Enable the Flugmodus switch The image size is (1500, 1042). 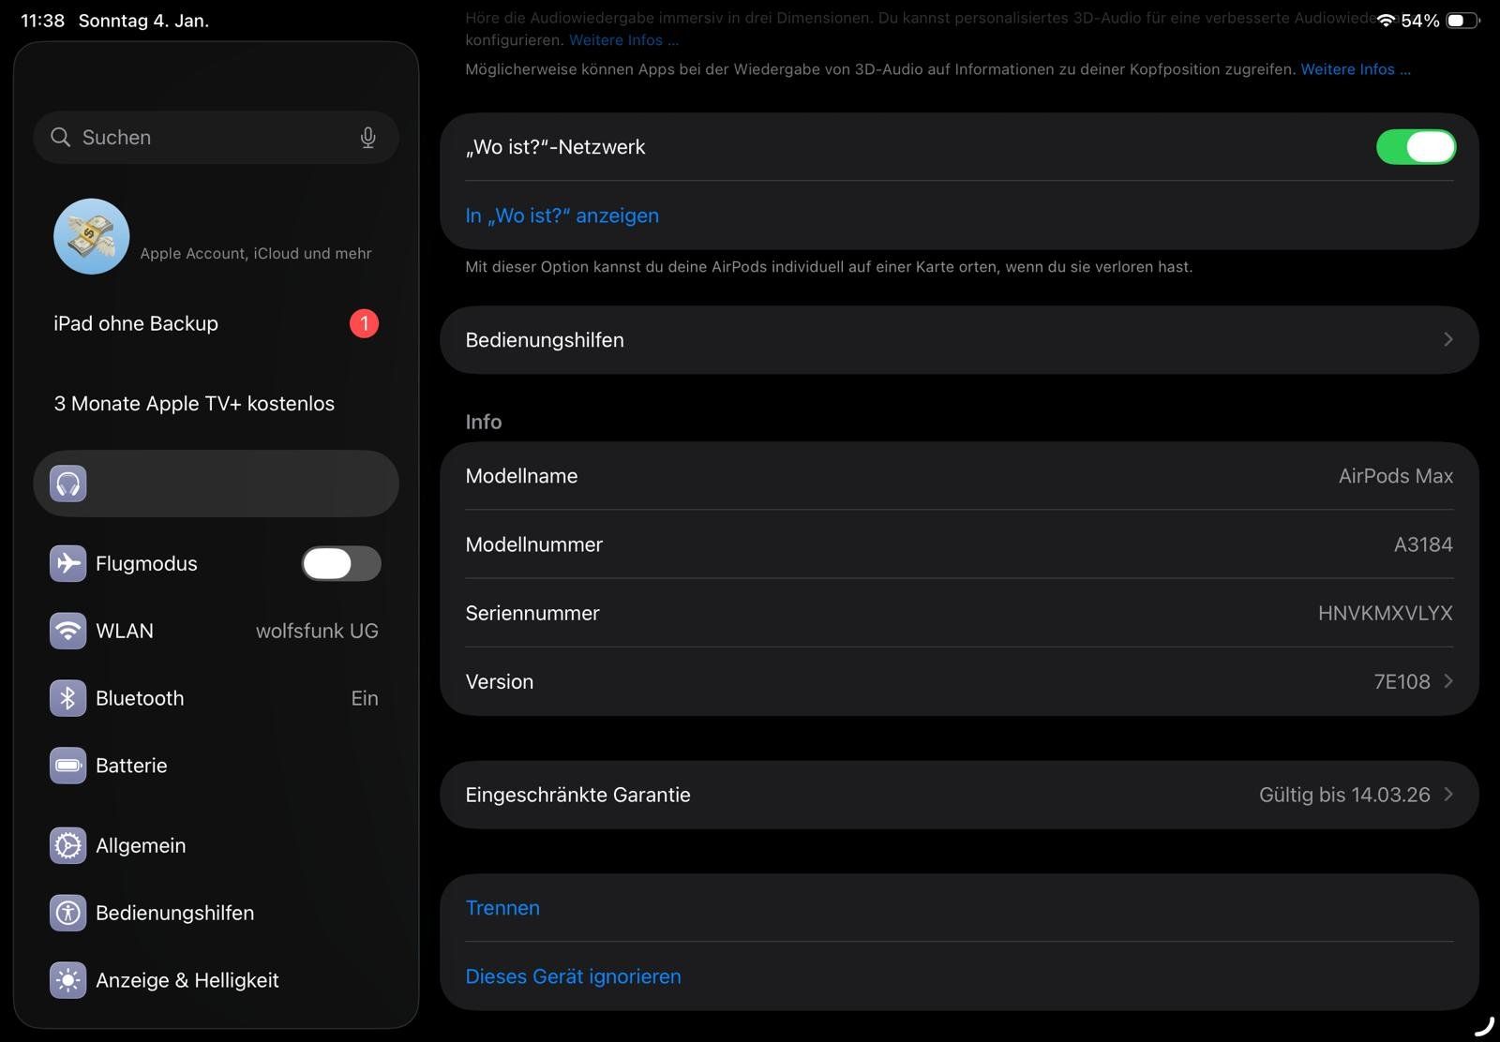(341, 563)
